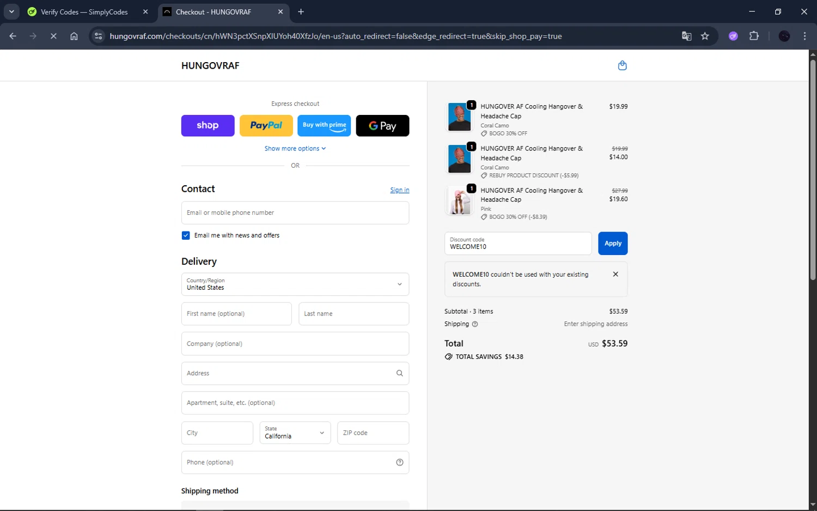
Task: Dismiss the WELCOME10 error message
Action: click(x=615, y=274)
